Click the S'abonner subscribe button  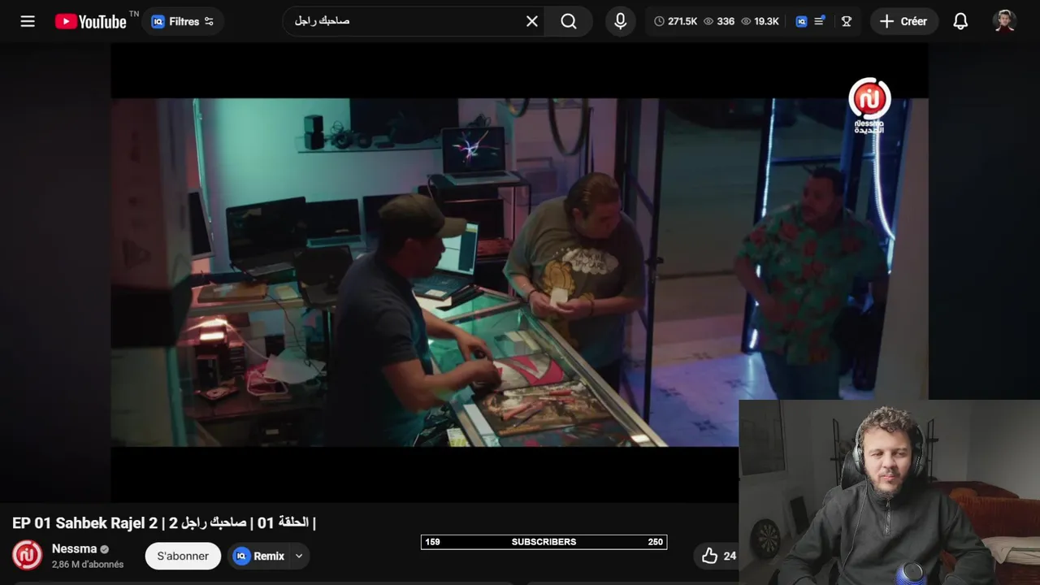(x=183, y=556)
